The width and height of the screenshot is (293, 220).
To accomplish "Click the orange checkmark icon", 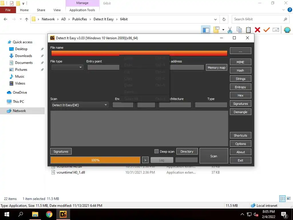I will pyautogui.click(x=267, y=30).
